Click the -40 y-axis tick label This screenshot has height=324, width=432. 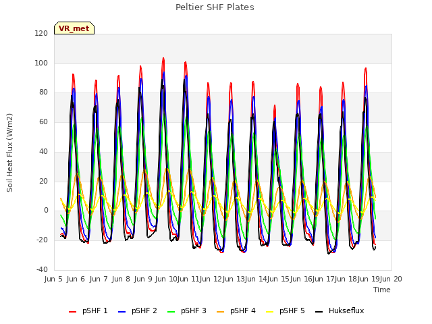pos(42,269)
